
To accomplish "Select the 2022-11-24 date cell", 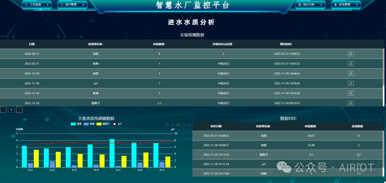I will pyautogui.click(x=32, y=103).
